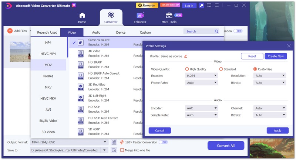Click the Create New button
The height and width of the screenshot is (160, 296).
[x=276, y=56]
